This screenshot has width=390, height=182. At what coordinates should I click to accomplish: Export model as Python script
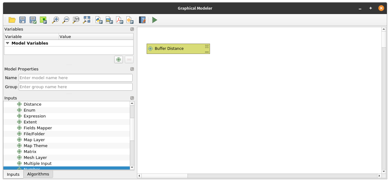[99, 20]
